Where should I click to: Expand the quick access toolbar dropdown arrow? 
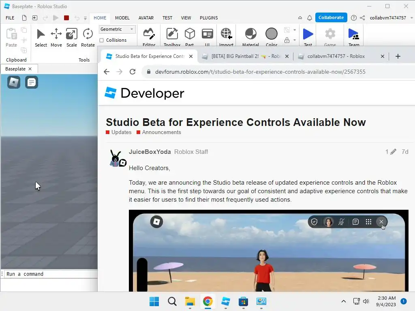coord(85,18)
